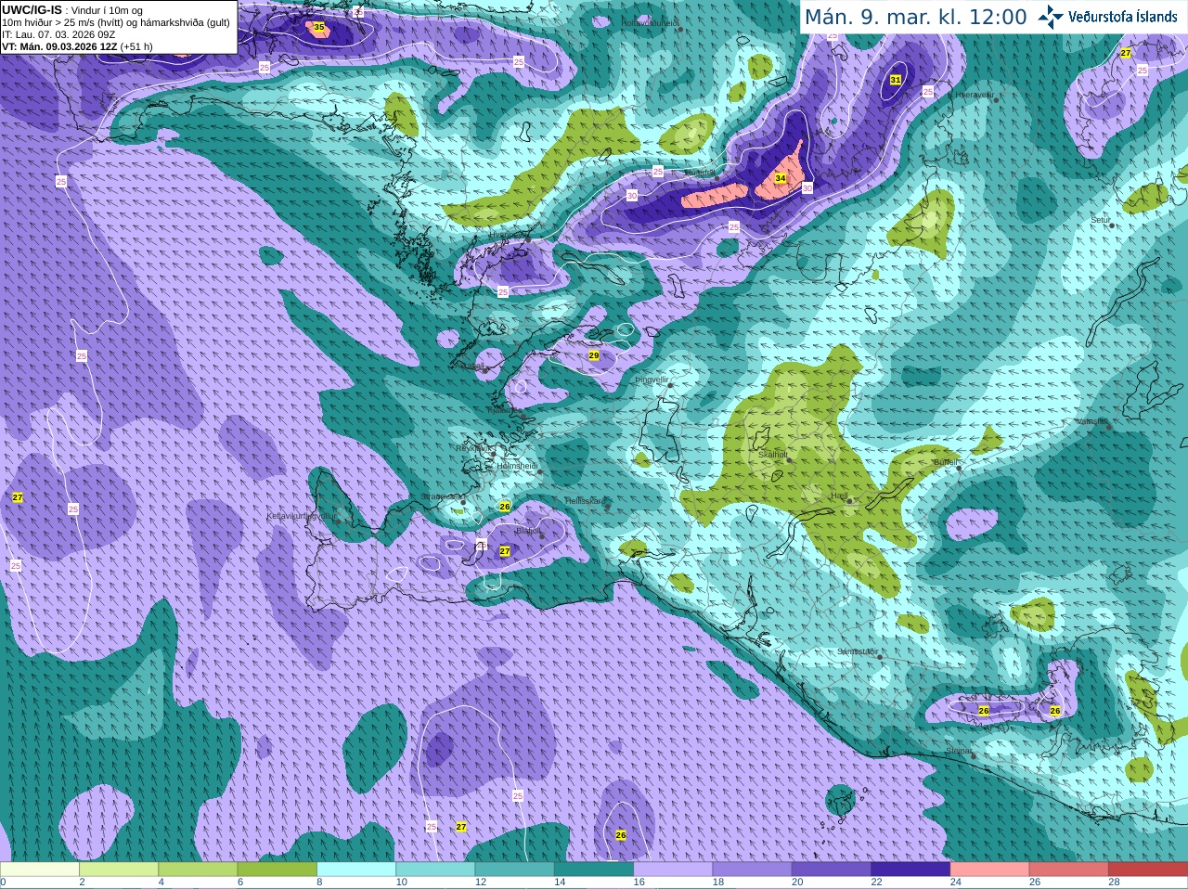Click the VT: Mán. 09.03.2026 12Z line
1188x889 pixels.
click(x=77, y=46)
